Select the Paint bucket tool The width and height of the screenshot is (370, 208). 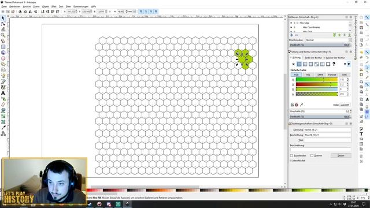(3, 110)
